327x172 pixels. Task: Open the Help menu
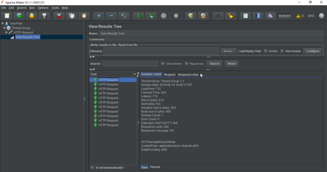click(65, 8)
